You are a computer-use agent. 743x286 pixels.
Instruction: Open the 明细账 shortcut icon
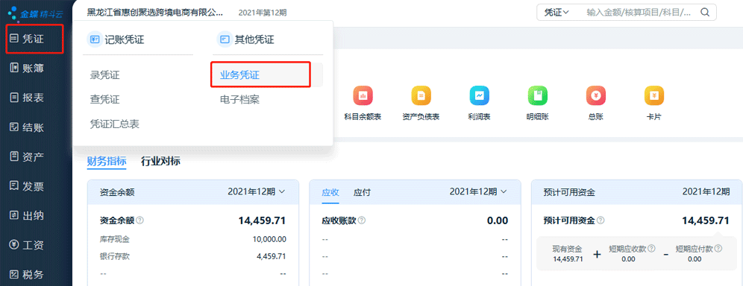[537, 96]
